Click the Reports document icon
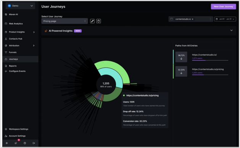 pyautogui.click(x=6, y=66)
